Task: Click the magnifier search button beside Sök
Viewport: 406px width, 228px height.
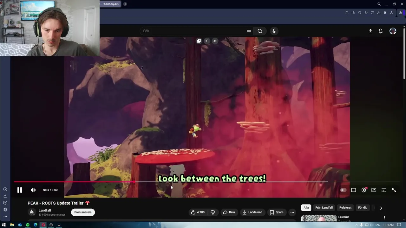Action: pyautogui.click(x=260, y=31)
